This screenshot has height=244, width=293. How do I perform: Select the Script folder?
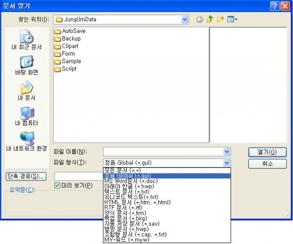coord(65,69)
